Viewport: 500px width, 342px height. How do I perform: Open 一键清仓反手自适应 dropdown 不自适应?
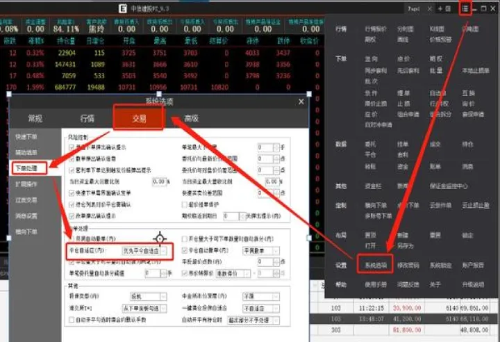point(261,308)
